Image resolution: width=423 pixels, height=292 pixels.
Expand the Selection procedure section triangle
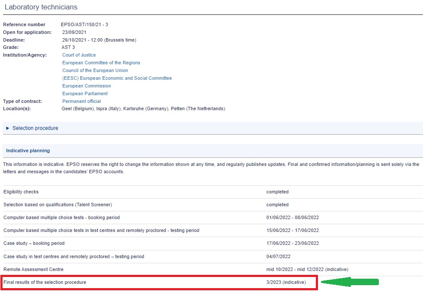8,128
